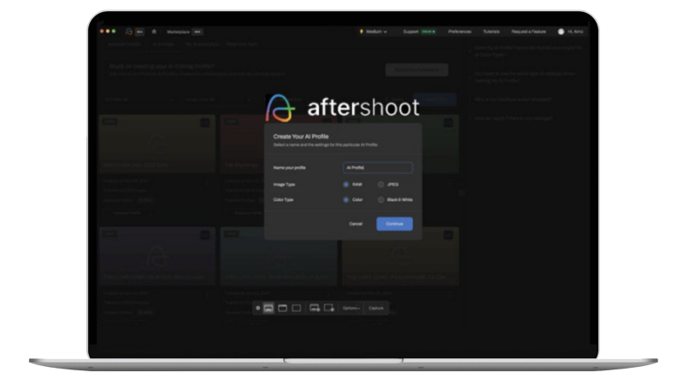Expand FAQ "How do I apply Filters to my catalogs?"
The image size is (683, 384).
(x=514, y=118)
